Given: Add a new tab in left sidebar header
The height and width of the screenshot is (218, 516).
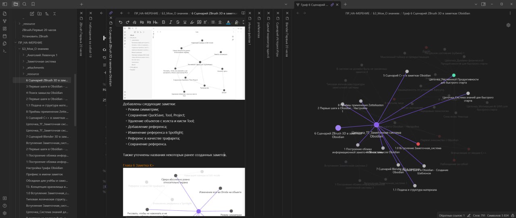Looking at the screenshot, I should tap(81, 4).
